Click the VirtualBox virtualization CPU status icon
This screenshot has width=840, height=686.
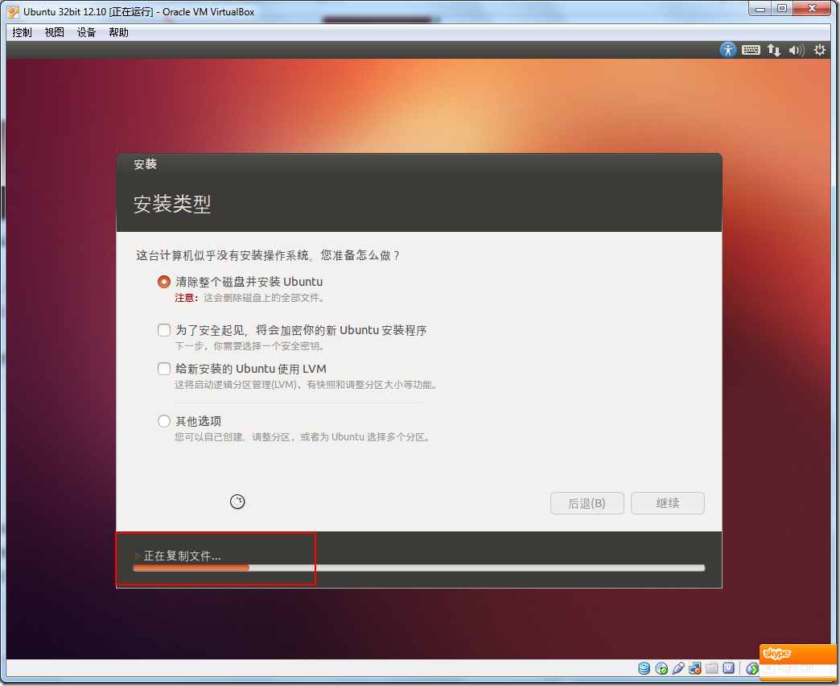pyautogui.click(x=729, y=667)
